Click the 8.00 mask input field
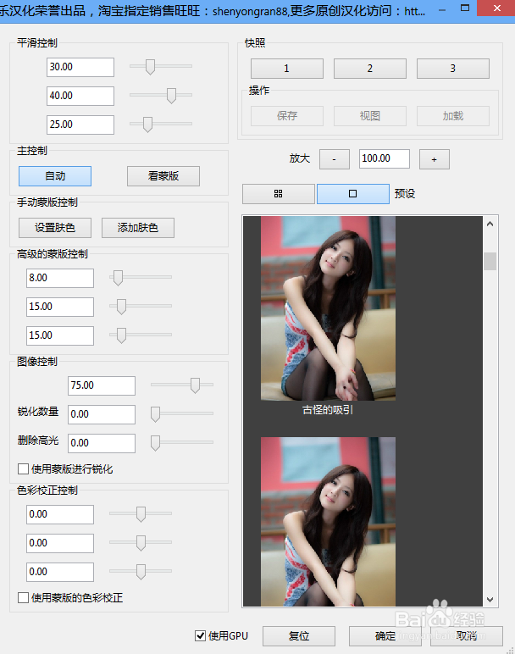Screen dimensions: 515x654 click(x=60, y=278)
